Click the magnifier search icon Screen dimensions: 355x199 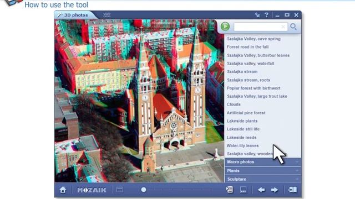pyautogui.click(x=293, y=27)
